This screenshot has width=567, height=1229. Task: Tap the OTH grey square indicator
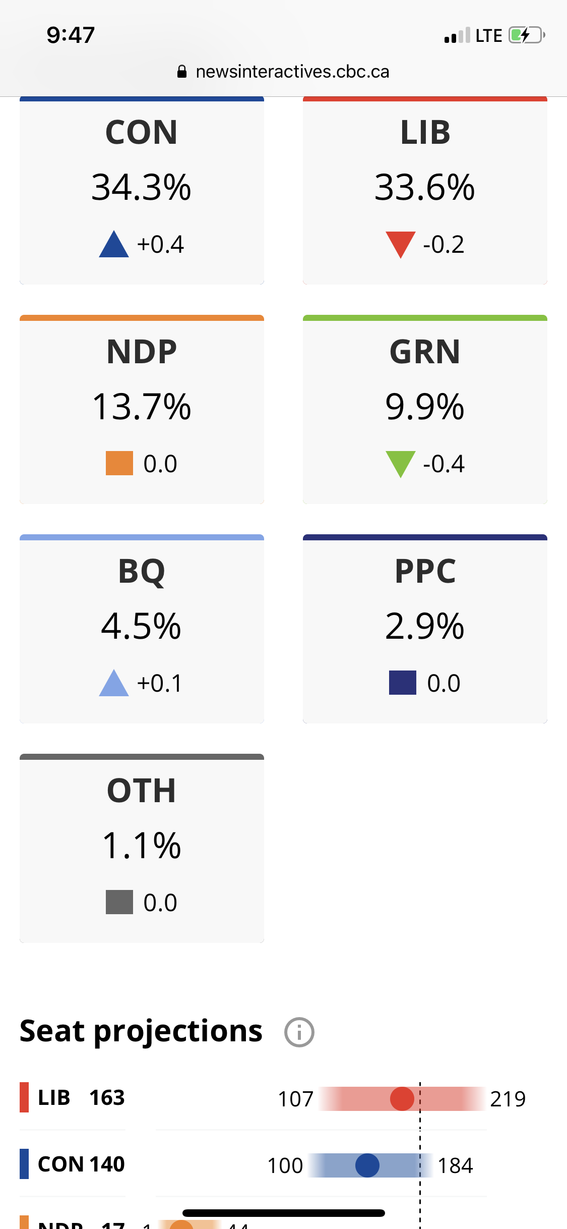click(119, 902)
